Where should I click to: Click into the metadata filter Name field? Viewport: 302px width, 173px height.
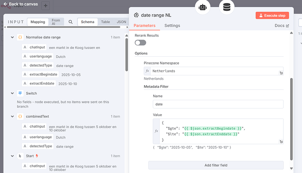(x=218, y=104)
